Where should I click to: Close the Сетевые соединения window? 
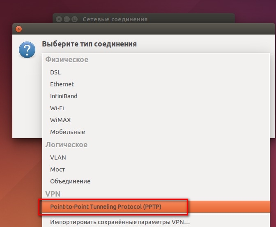tap(59, 19)
